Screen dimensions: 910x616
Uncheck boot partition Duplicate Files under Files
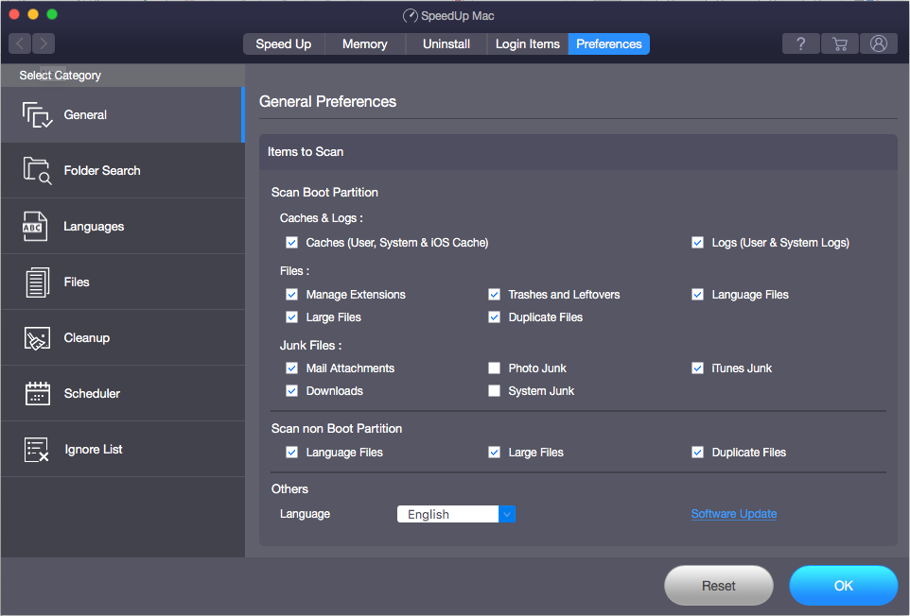(494, 317)
